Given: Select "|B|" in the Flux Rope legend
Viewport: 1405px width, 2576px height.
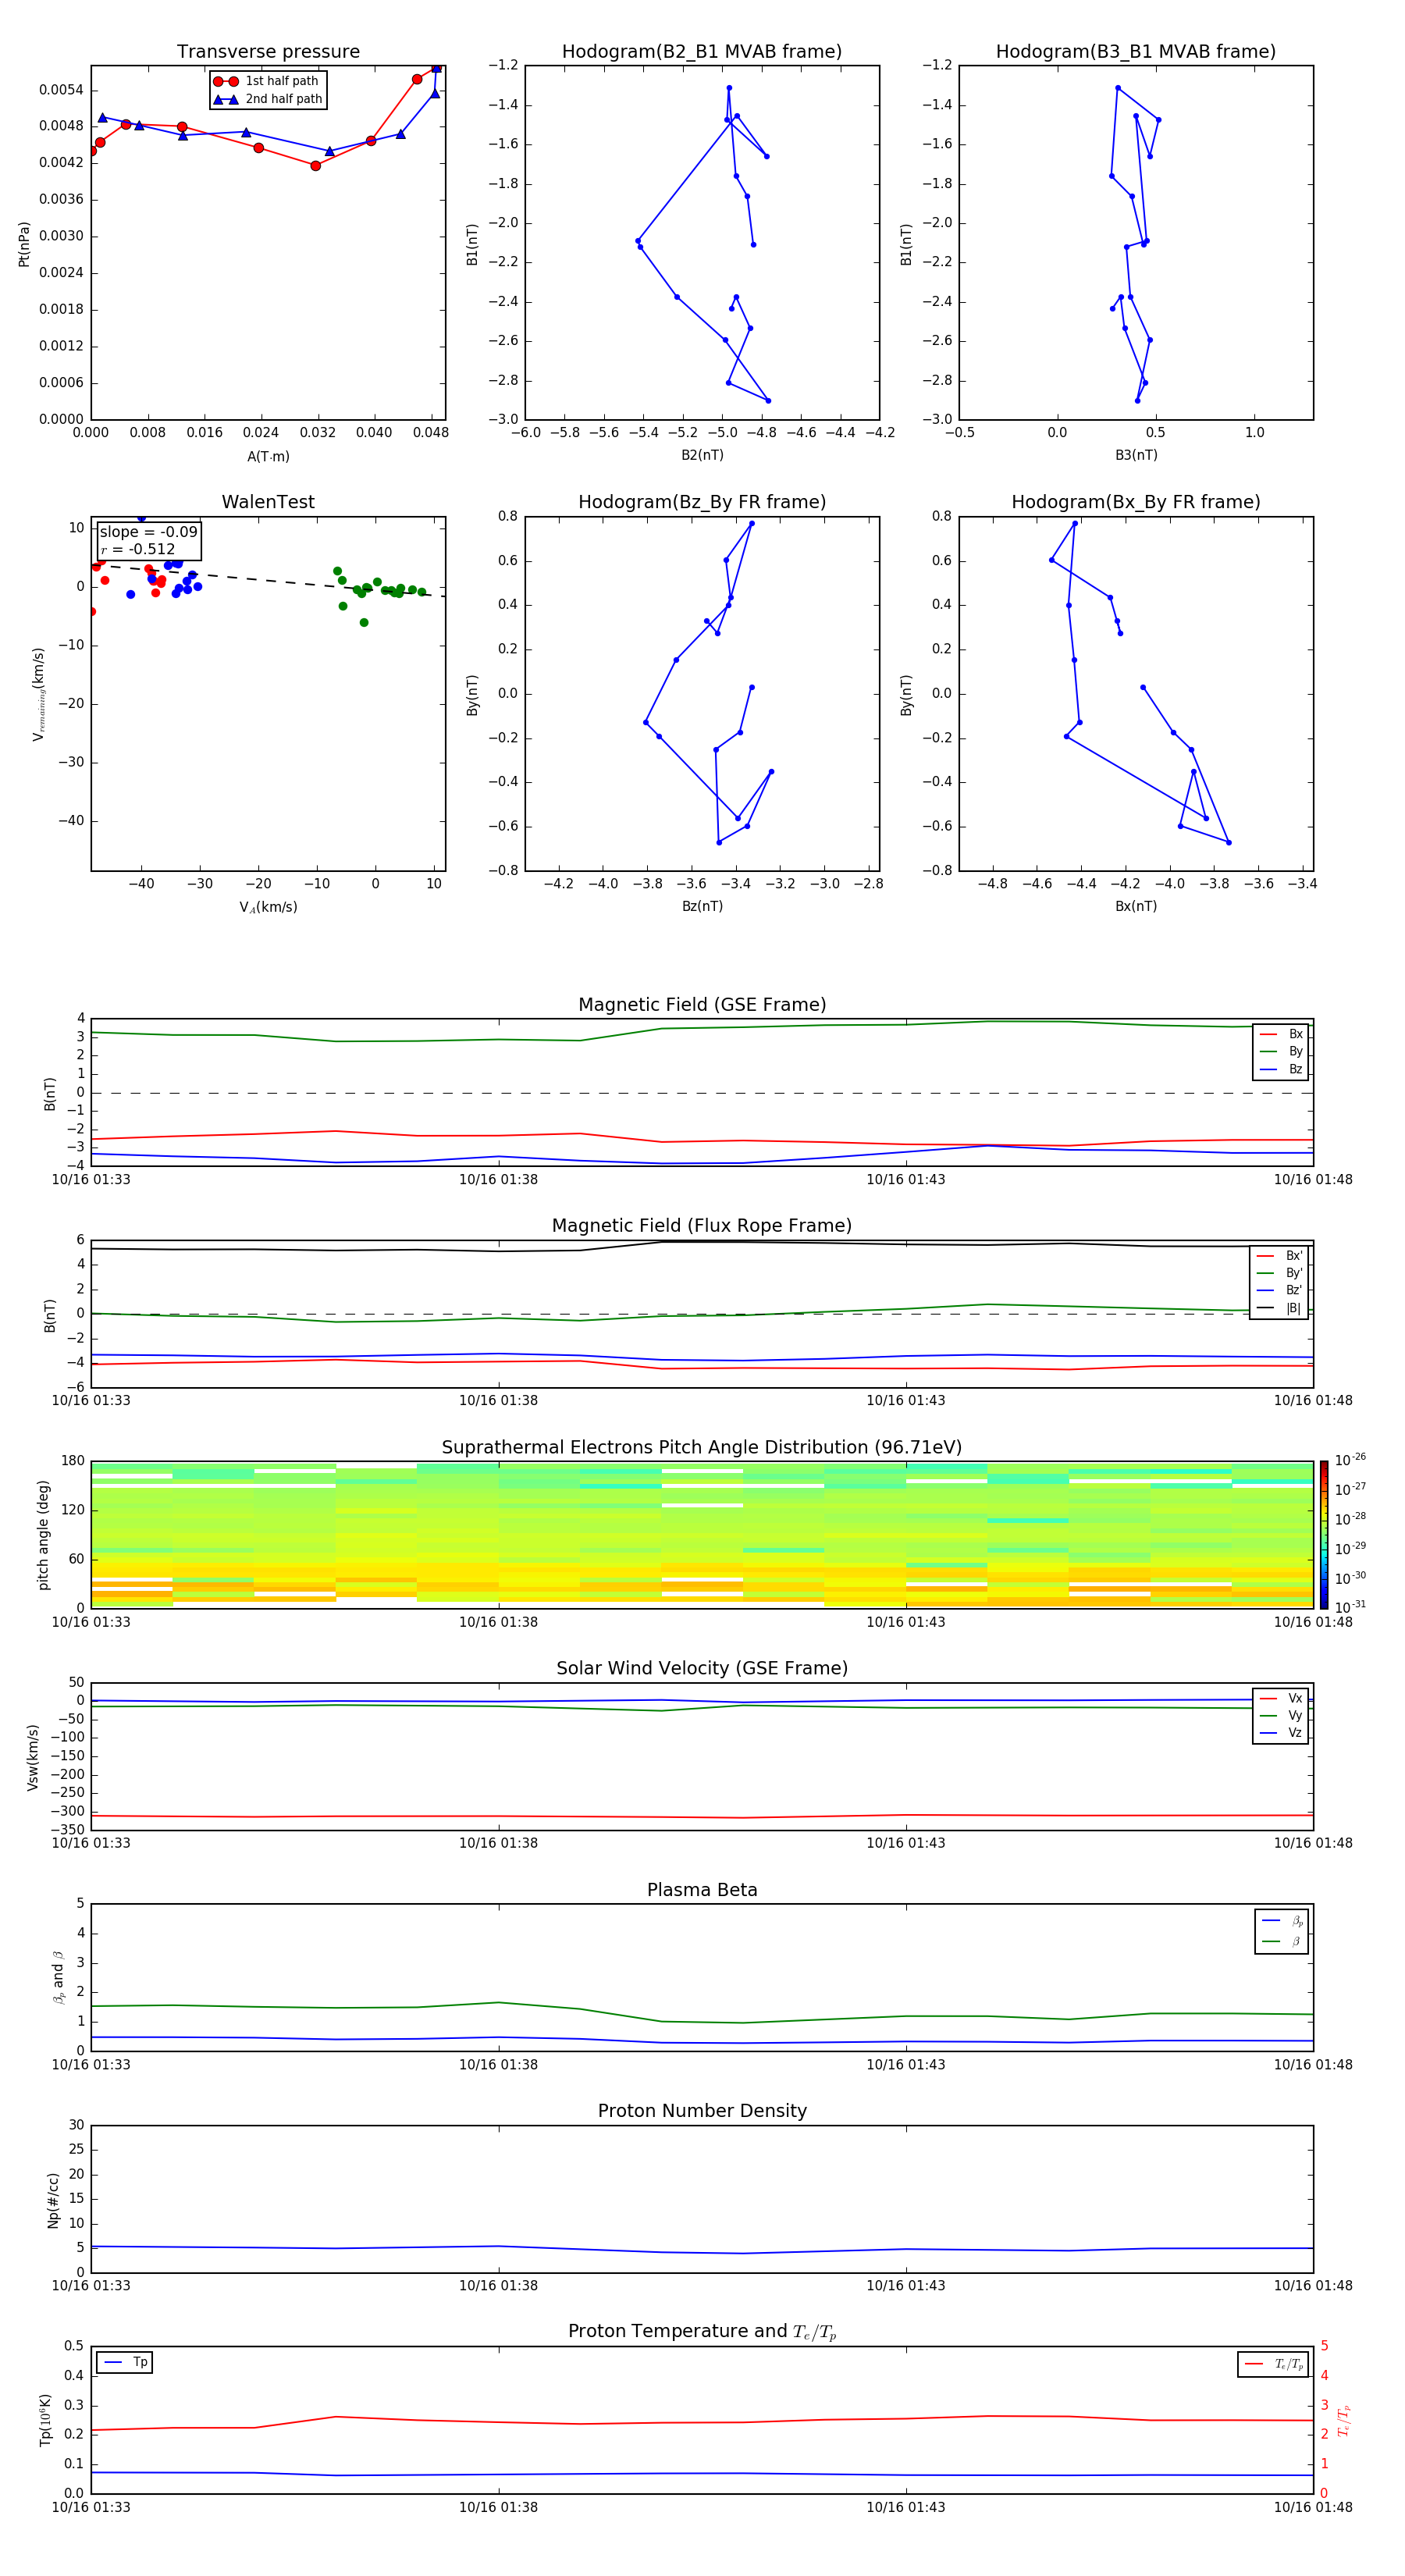Looking at the screenshot, I should [1279, 1308].
